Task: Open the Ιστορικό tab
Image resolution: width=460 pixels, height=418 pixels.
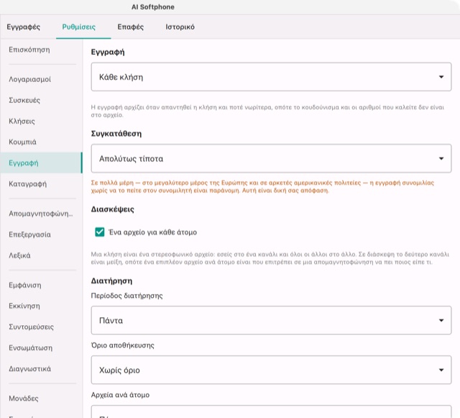Action: pos(180,27)
